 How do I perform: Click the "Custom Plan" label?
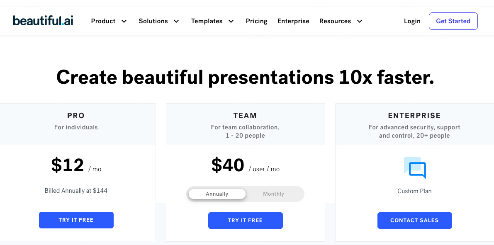click(x=414, y=191)
